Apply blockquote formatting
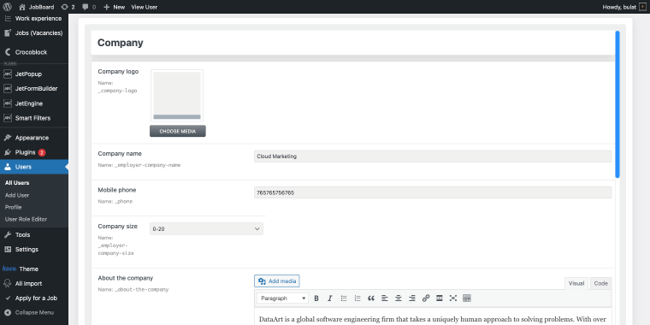Screen dimensions: 650x325 point(371,298)
